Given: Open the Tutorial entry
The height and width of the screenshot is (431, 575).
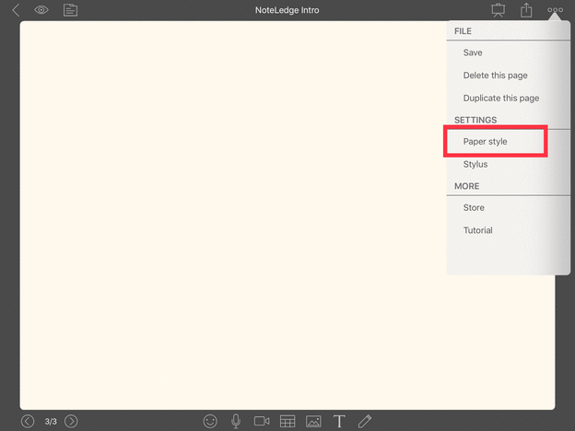Looking at the screenshot, I should 477,230.
